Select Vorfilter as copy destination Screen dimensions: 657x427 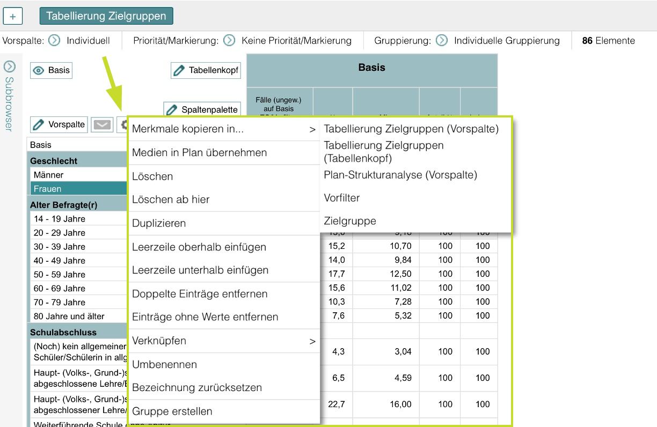(x=342, y=198)
